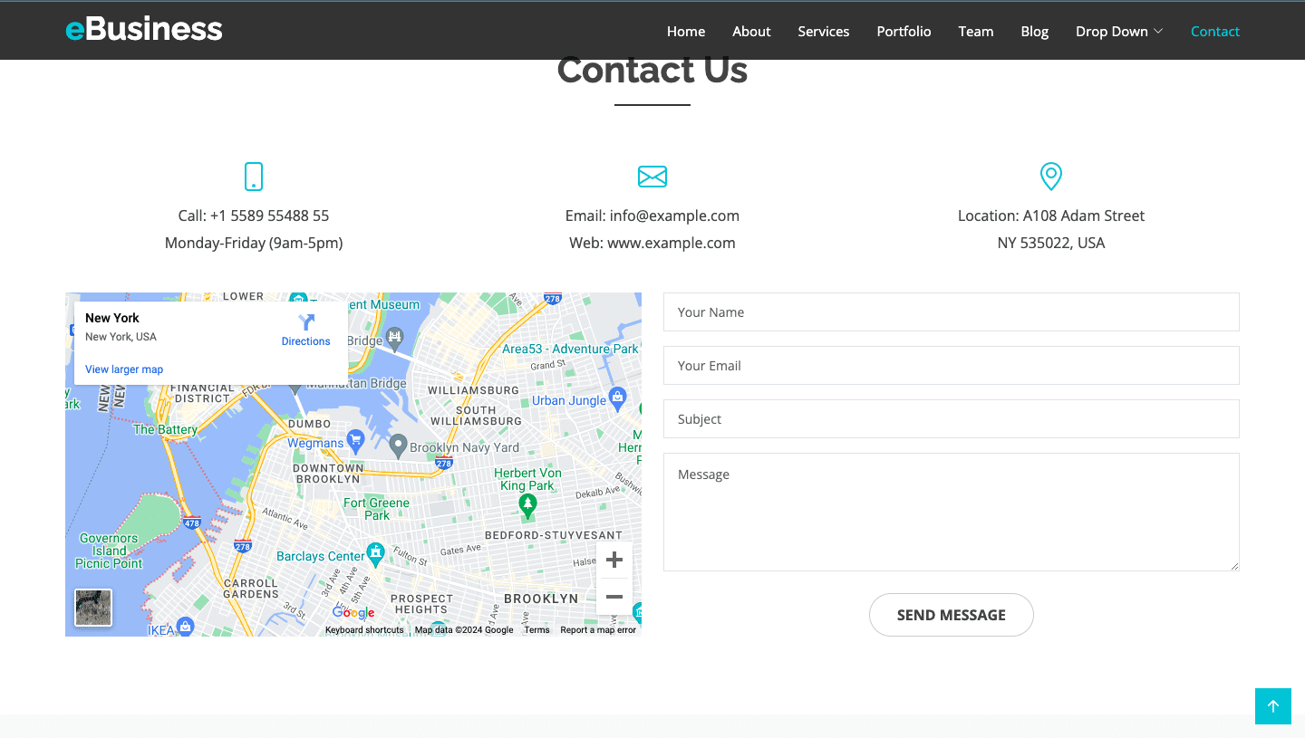1305x738 pixels.
Task: Click the eBusiness logo
Action: coord(144,29)
